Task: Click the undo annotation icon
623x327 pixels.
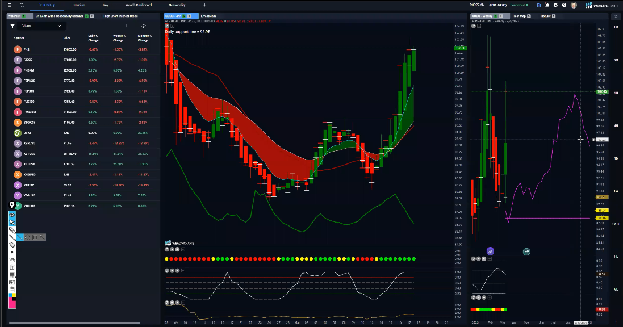Action: 12,260
